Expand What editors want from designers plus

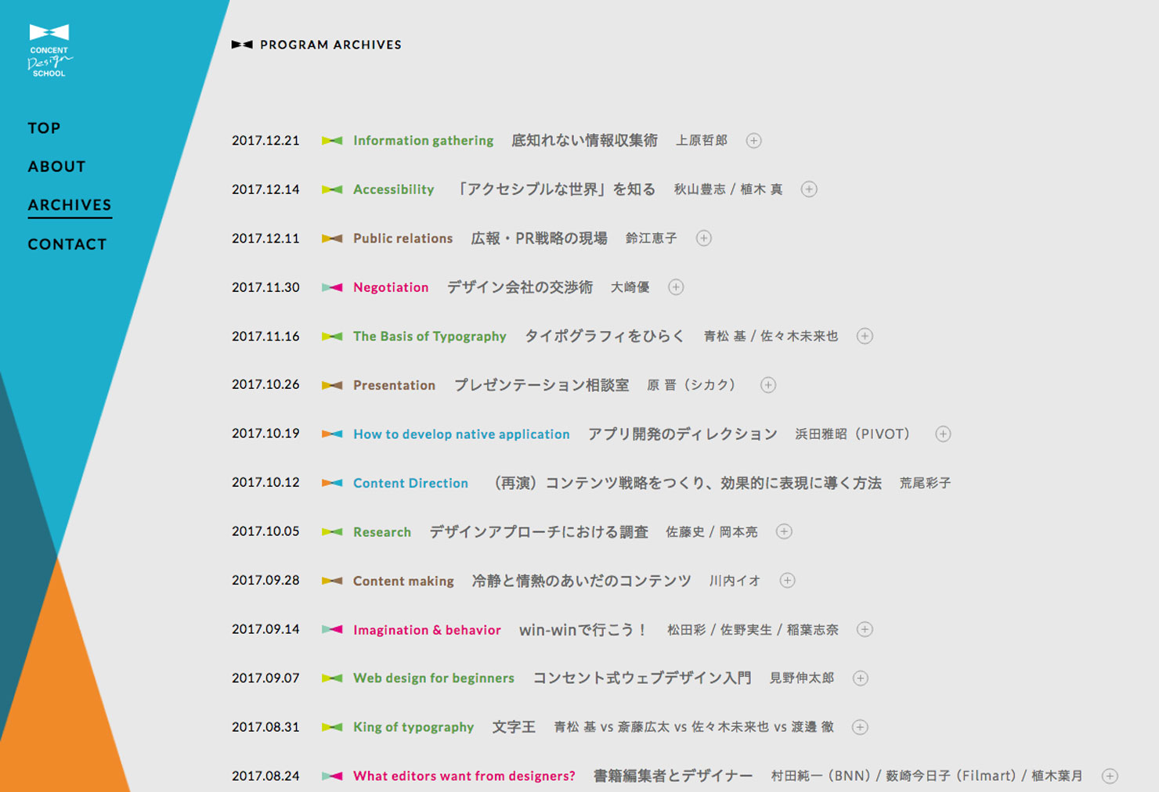coord(1110,776)
